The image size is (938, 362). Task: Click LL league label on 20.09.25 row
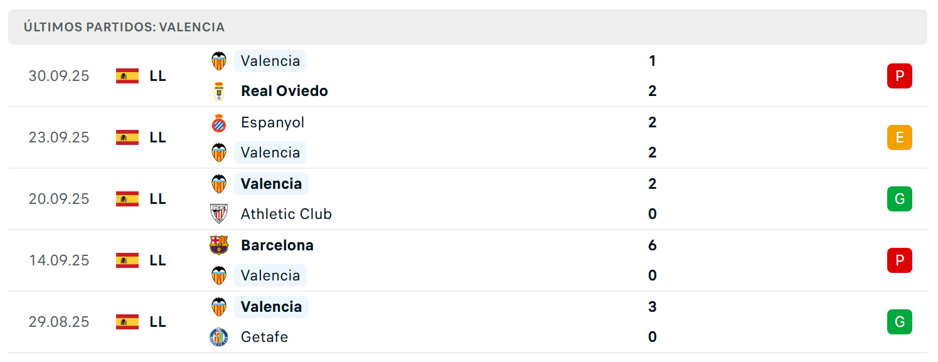point(157,199)
